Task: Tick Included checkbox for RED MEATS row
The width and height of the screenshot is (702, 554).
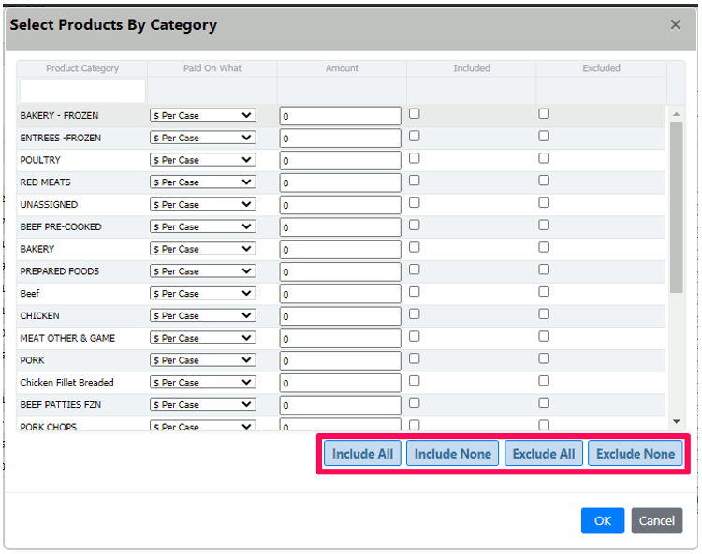Action: tap(415, 181)
